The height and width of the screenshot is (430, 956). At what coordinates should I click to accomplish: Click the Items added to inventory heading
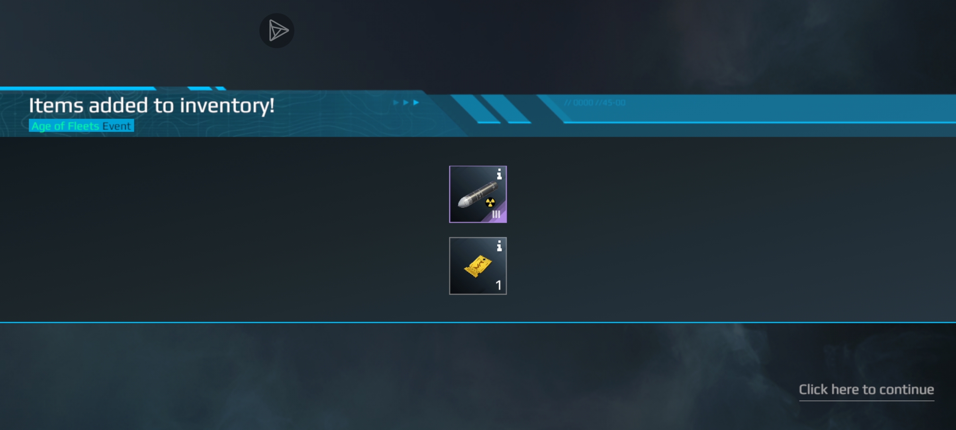151,106
